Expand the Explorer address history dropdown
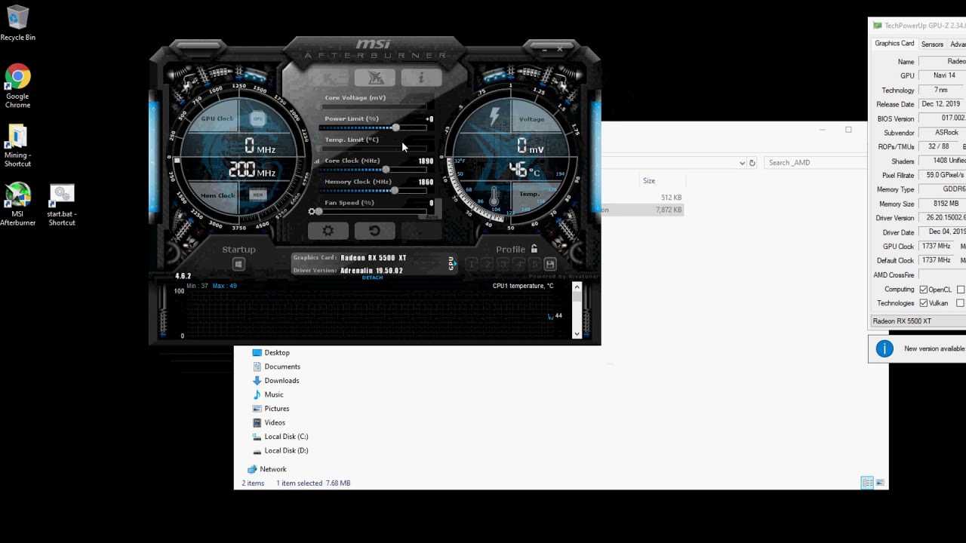The image size is (966, 543). [x=743, y=162]
